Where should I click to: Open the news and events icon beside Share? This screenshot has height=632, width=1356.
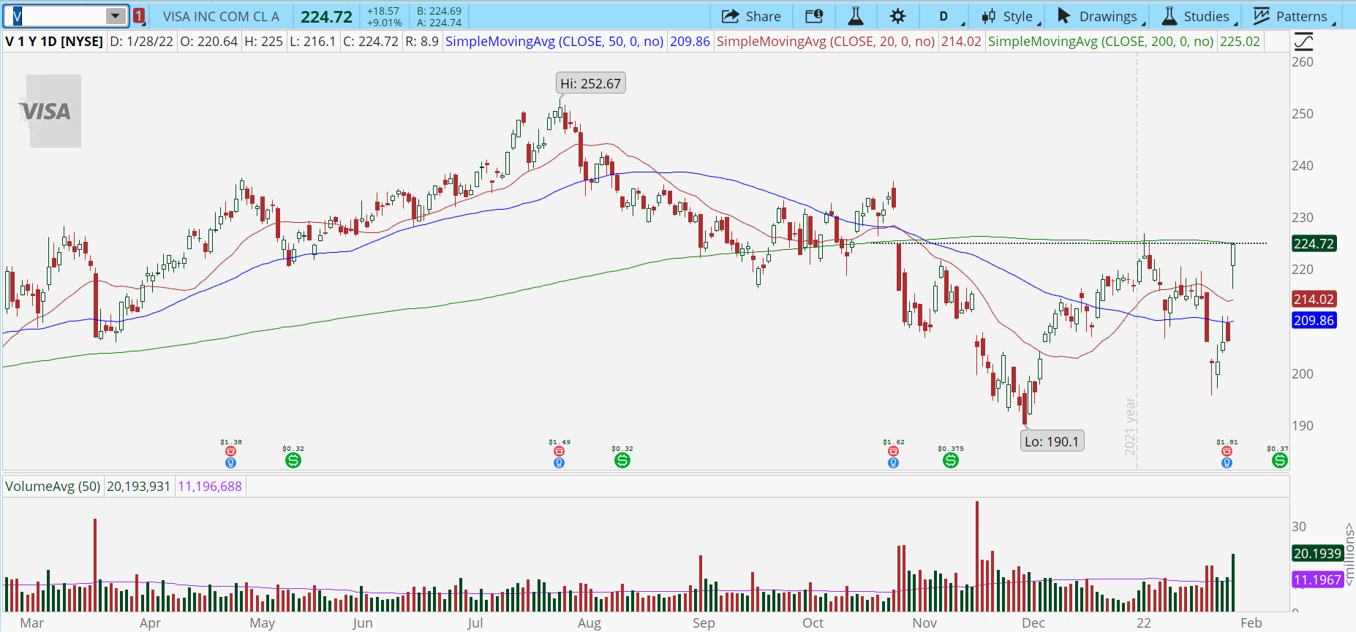point(814,16)
